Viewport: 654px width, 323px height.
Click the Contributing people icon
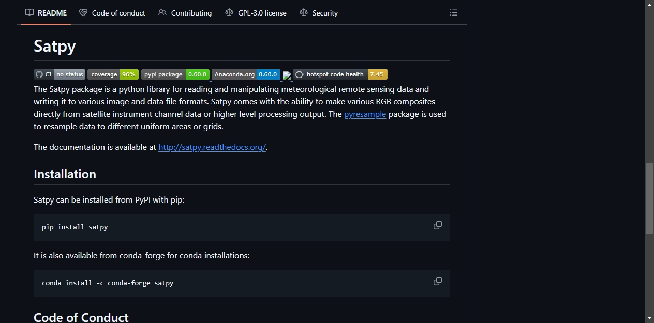click(x=162, y=13)
